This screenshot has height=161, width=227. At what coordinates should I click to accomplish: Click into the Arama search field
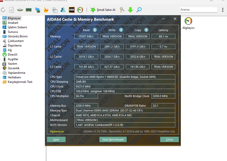point(198,10)
